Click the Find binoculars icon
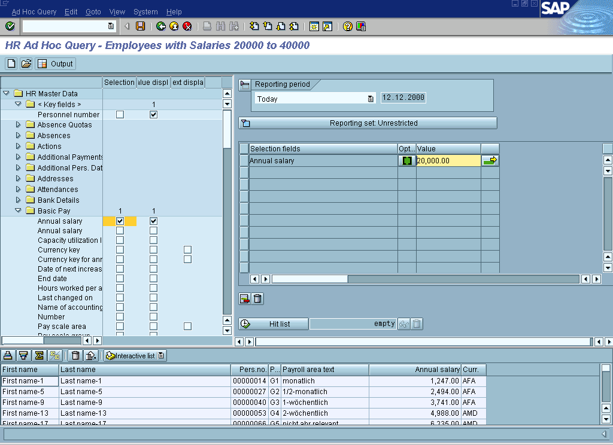 pyautogui.click(x=220, y=26)
